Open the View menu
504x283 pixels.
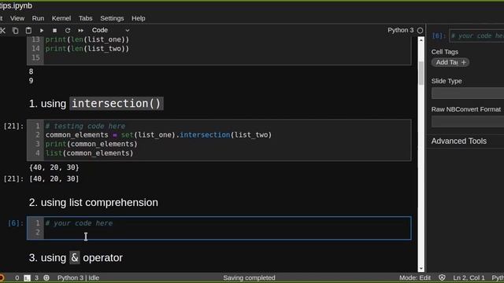coord(17,18)
